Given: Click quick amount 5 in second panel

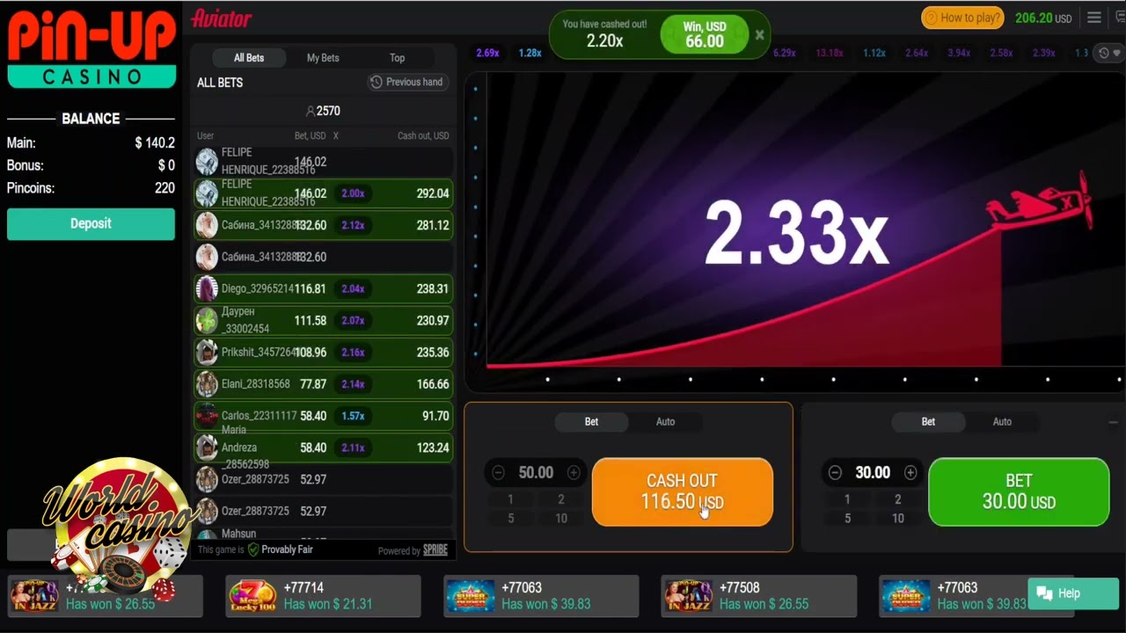Looking at the screenshot, I should click(x=847, y=519).
